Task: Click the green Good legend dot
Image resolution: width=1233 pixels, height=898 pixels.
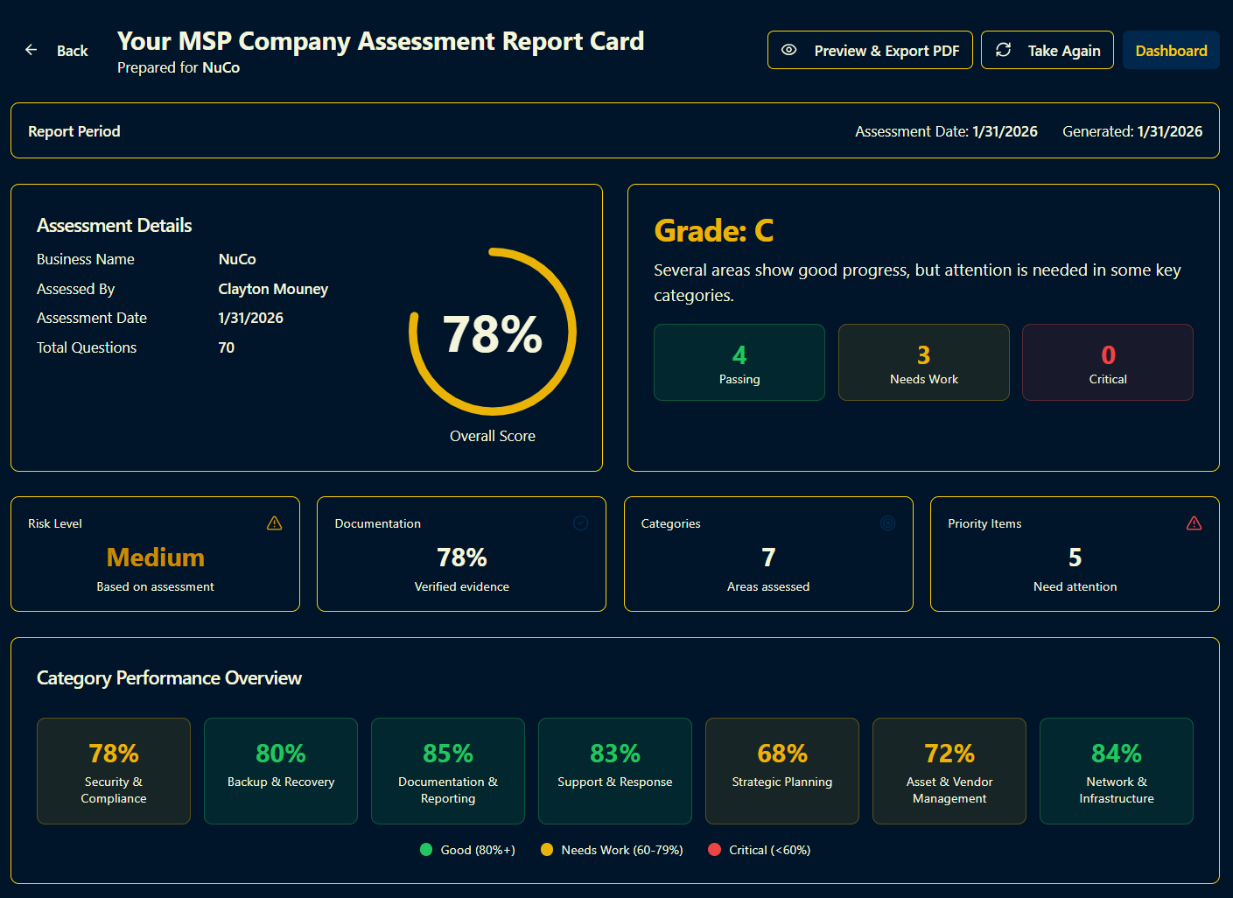Action: (x=426, y=850)
